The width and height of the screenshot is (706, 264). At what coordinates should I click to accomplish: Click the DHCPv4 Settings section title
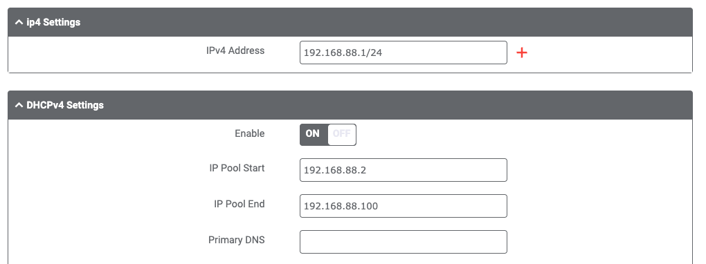[65, 105]
